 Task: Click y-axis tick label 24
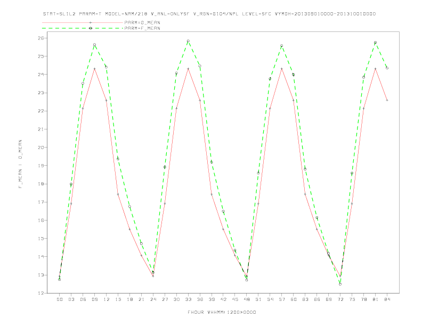coord(41,74)
